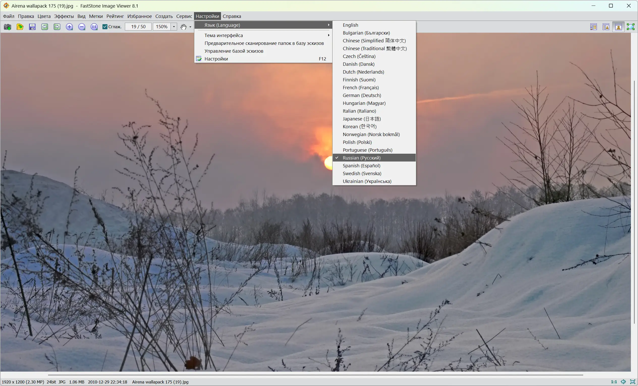Viewport: 638px width, 386px height.
Task: Open the thumbnail browser view icon
Action: click(594, 27)
